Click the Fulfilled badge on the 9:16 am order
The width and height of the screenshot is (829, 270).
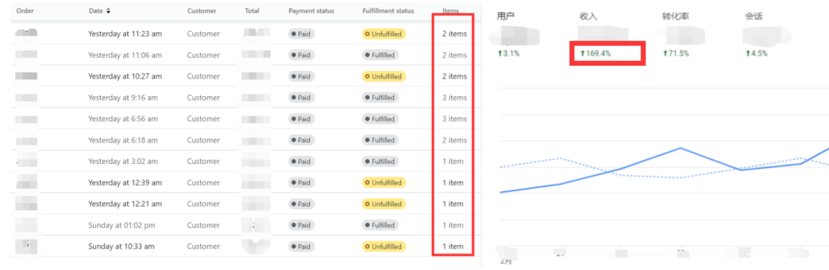click(x=380, y=98)
